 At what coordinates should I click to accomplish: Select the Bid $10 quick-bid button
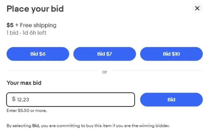pyautogui.click(x=171, y=54)
